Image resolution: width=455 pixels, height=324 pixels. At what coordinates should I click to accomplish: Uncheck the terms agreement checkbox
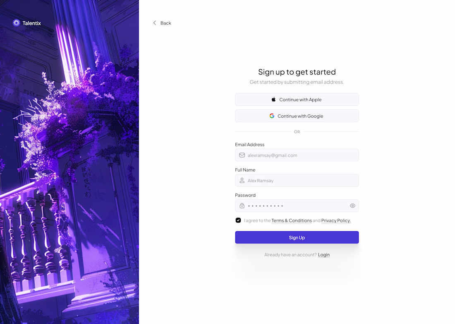[x=238, y=220]
